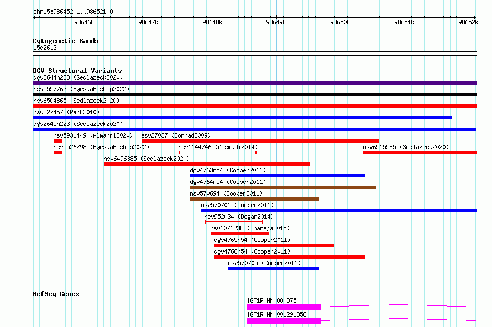Click the blue dgv4763n54 variant bar

click(278, 176)
